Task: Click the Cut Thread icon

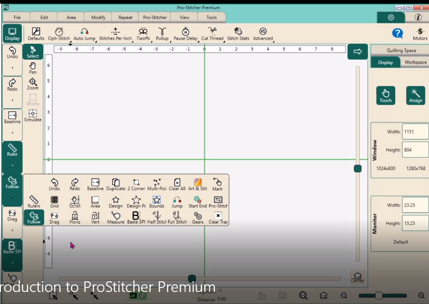Action: click(212, 34)
